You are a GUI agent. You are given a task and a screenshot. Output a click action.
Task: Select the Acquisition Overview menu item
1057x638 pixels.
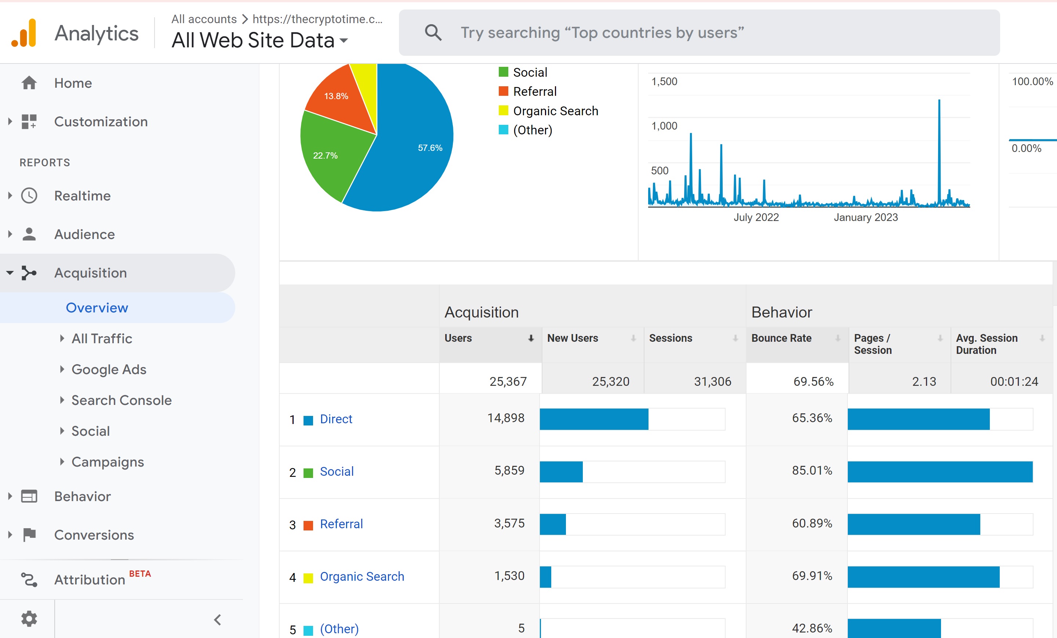pos(97,308)
